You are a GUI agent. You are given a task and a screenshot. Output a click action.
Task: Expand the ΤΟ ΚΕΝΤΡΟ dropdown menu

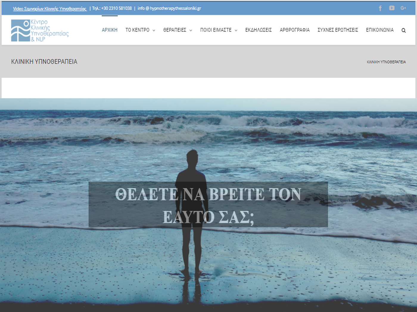tap(140, 30)
